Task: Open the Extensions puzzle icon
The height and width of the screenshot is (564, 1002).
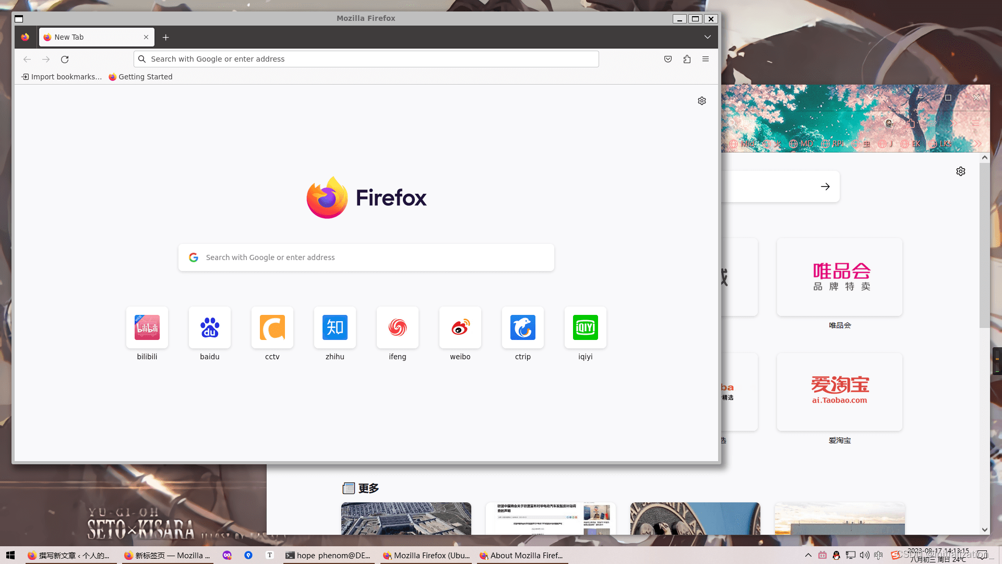Action: click(687, 60)
